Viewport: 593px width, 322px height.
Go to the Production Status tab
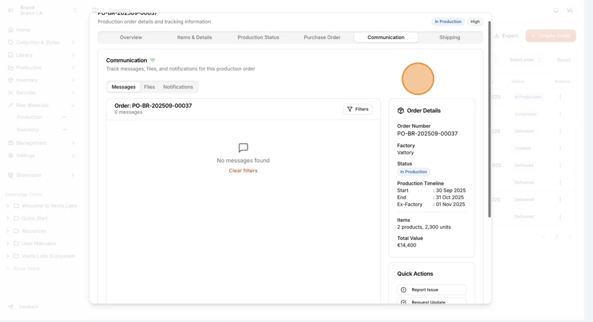pyautogui.click(x=258, y=37)
